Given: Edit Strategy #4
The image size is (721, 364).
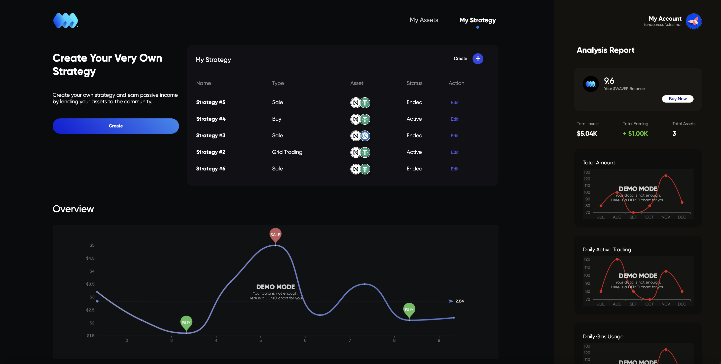Looking at the screenshot, I should [455, 119].
